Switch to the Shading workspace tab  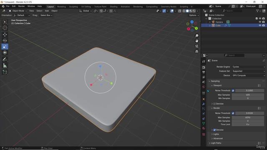pos(113,7)
